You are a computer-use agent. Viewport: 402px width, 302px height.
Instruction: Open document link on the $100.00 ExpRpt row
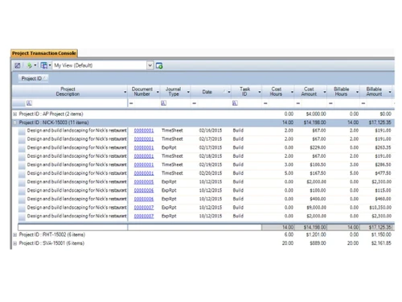point(144,190)
